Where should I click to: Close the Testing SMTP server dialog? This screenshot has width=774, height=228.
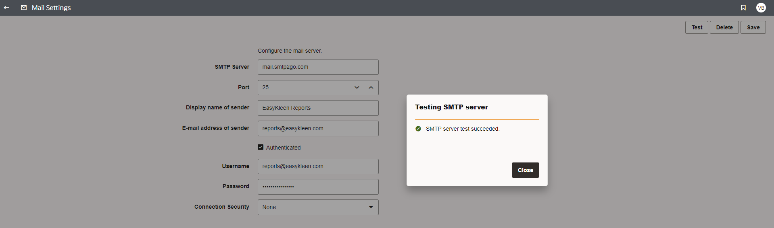pyautogui.click(x=526, y=170)
